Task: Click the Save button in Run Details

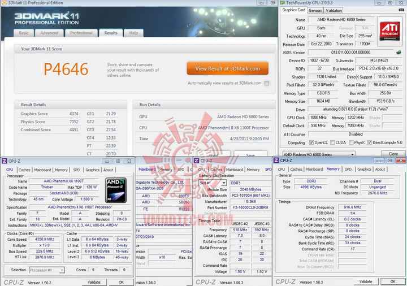Action: 250,154
